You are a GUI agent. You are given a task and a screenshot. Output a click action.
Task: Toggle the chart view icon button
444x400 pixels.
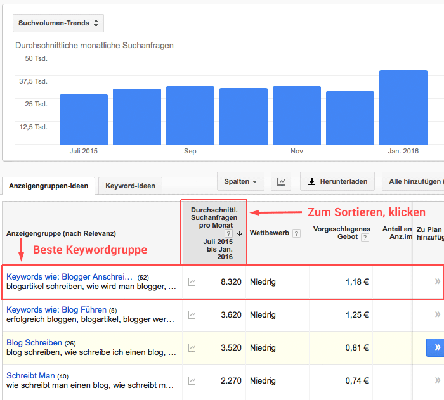pos(281,181)
